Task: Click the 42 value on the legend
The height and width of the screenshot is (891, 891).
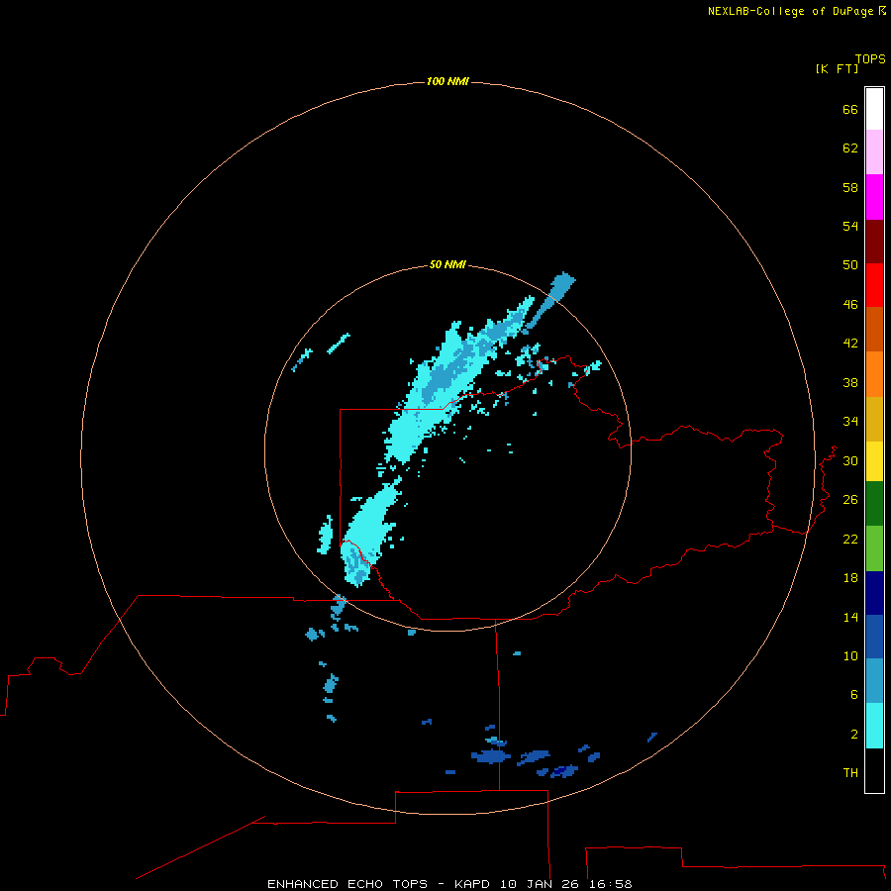Action: point(850,343)
